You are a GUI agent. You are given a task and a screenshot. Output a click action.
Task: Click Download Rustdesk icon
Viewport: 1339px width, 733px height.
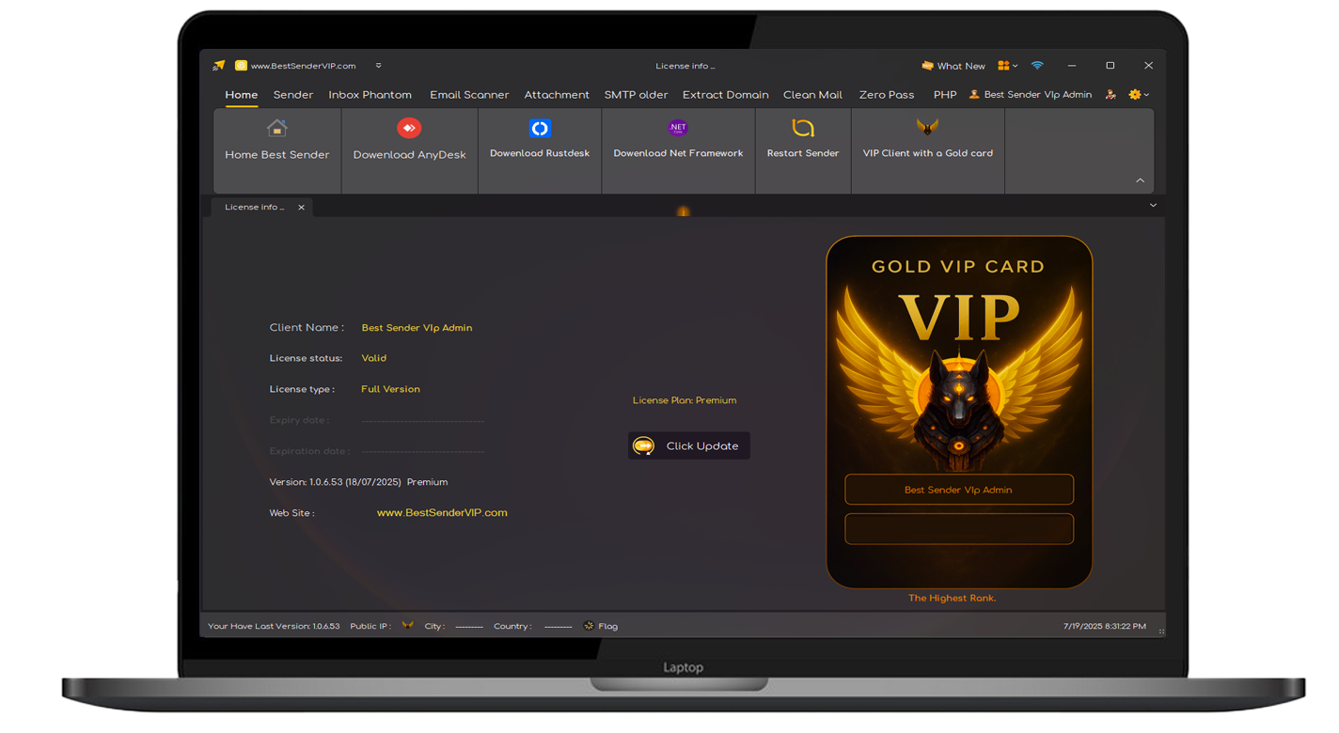click(x=540, y=128)
